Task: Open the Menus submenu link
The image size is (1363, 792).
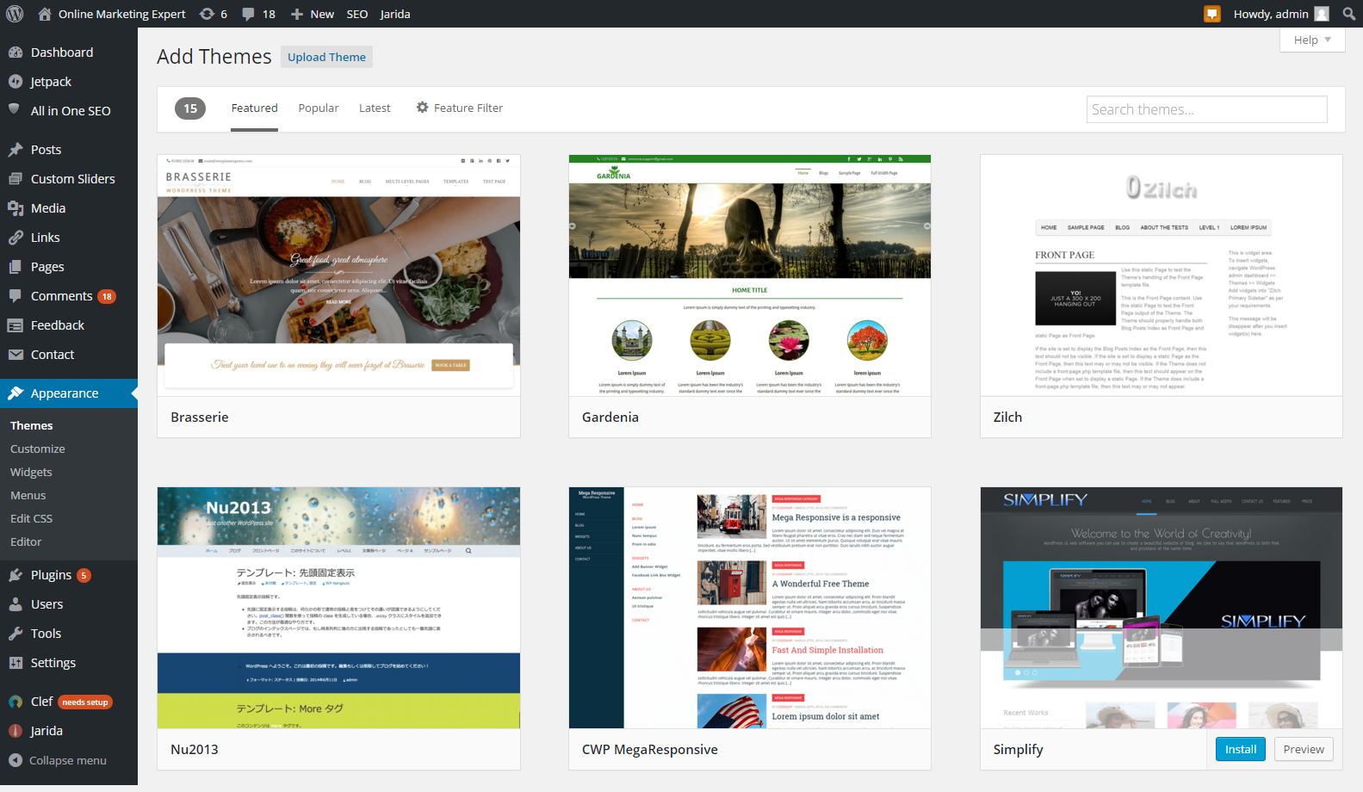Action: [28, 495]
